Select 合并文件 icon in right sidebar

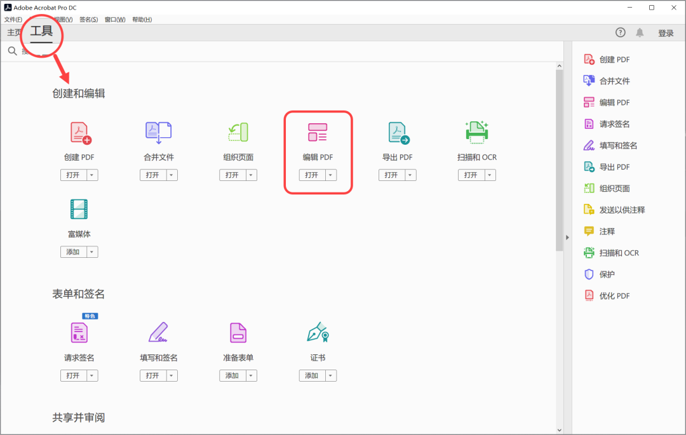tap(589, 81)
